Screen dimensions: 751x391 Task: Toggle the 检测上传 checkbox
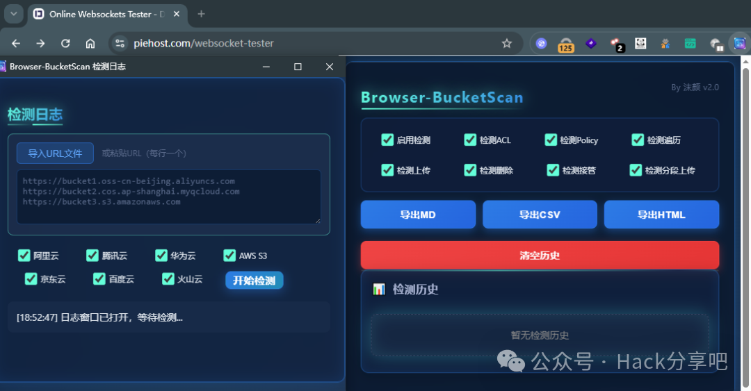[387, 170]
